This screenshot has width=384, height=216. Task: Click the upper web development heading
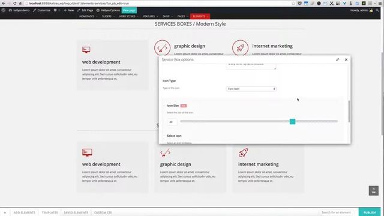point(101,62)
